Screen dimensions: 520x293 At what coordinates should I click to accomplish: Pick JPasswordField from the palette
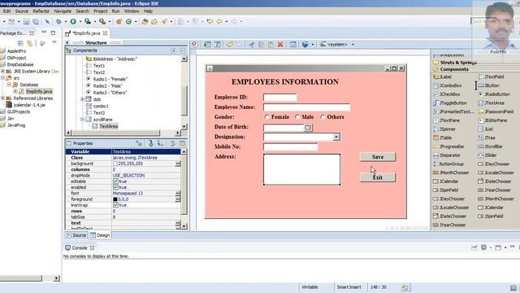coord(496,112)
